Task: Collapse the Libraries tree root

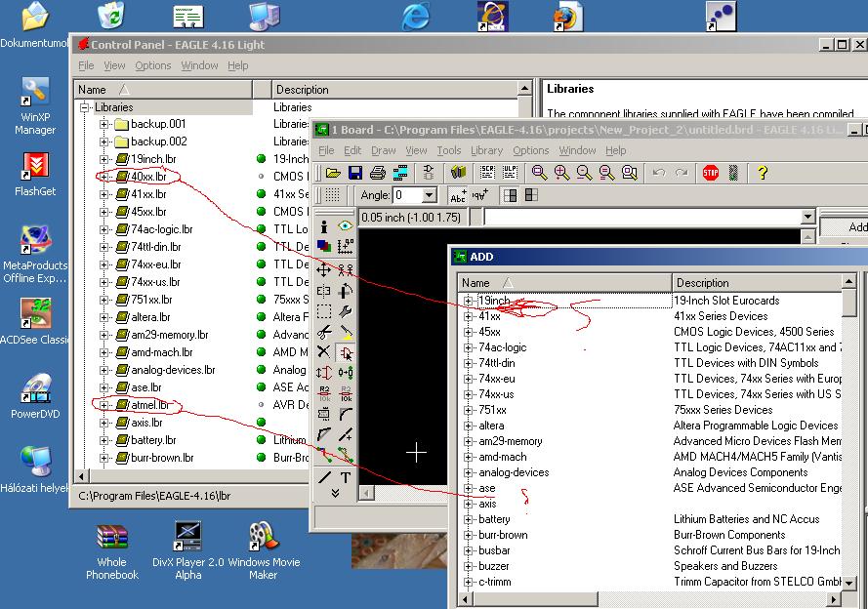Action: 84,107
